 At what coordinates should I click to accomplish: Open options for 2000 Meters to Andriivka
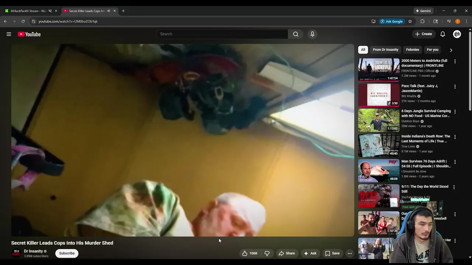(455, 61)
